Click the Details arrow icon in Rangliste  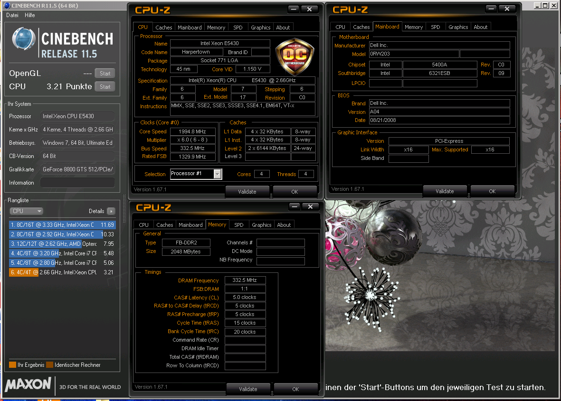pyautogui.click(x=111, y=211)
